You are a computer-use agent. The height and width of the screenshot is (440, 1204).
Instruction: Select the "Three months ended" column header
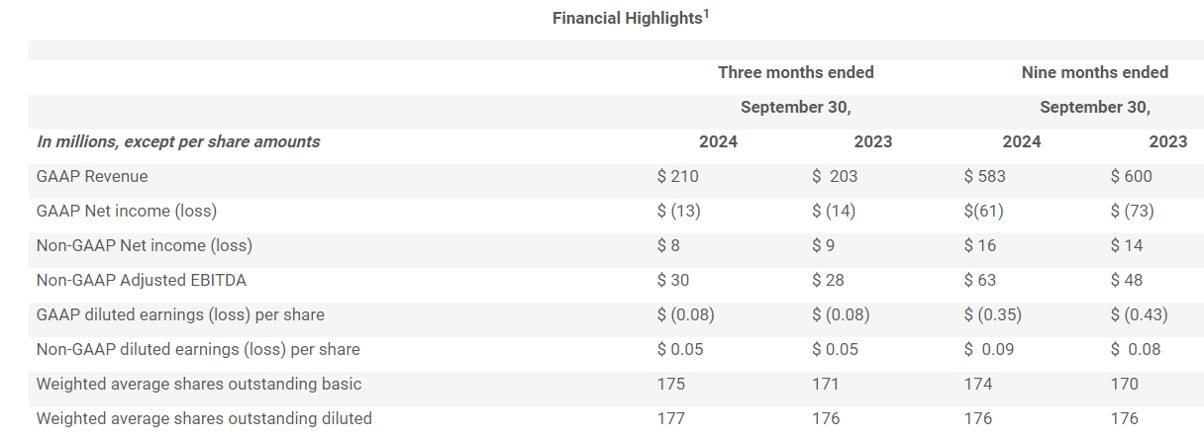795,72
